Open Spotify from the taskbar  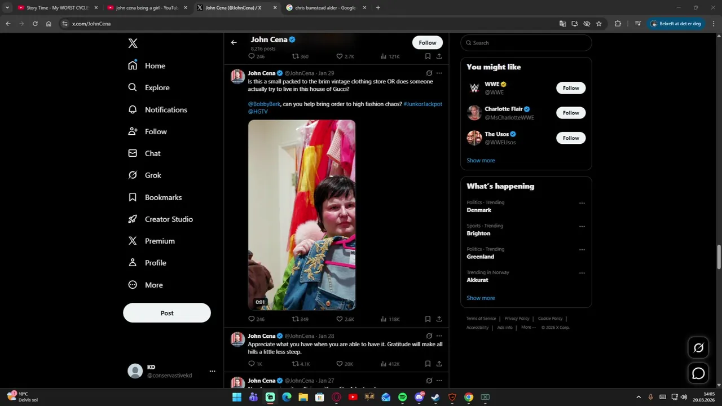(x=402, y=398)
